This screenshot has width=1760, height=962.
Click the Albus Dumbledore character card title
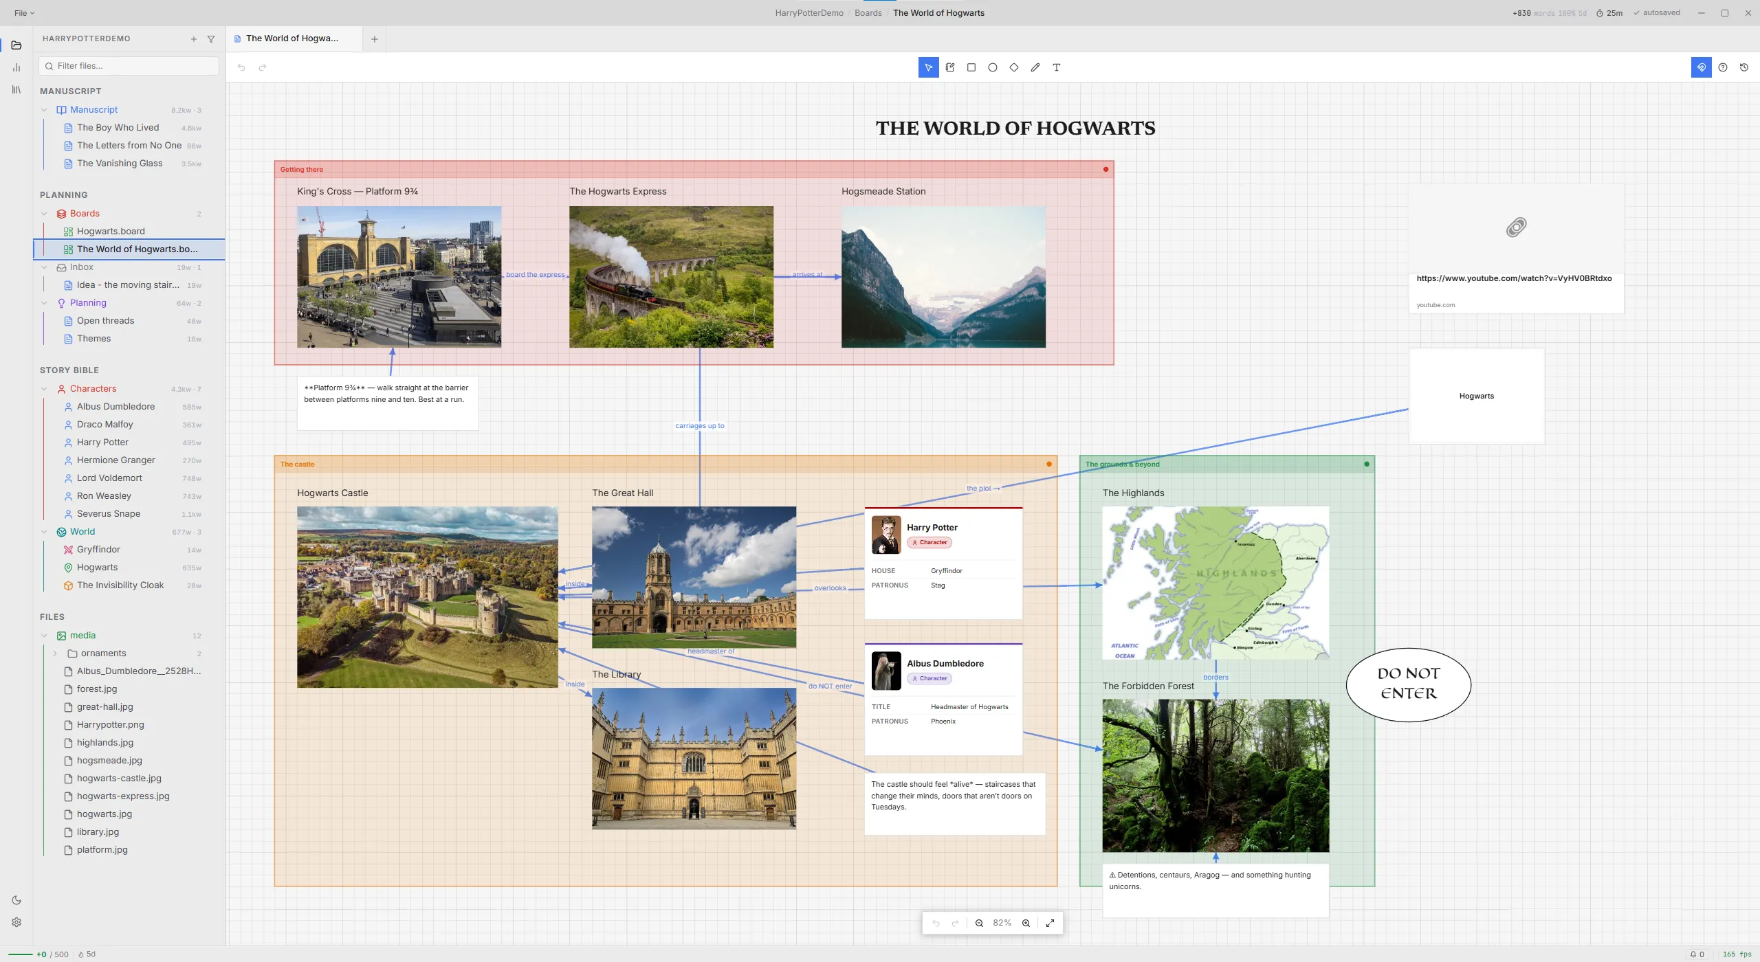click(x=945, y=664)
